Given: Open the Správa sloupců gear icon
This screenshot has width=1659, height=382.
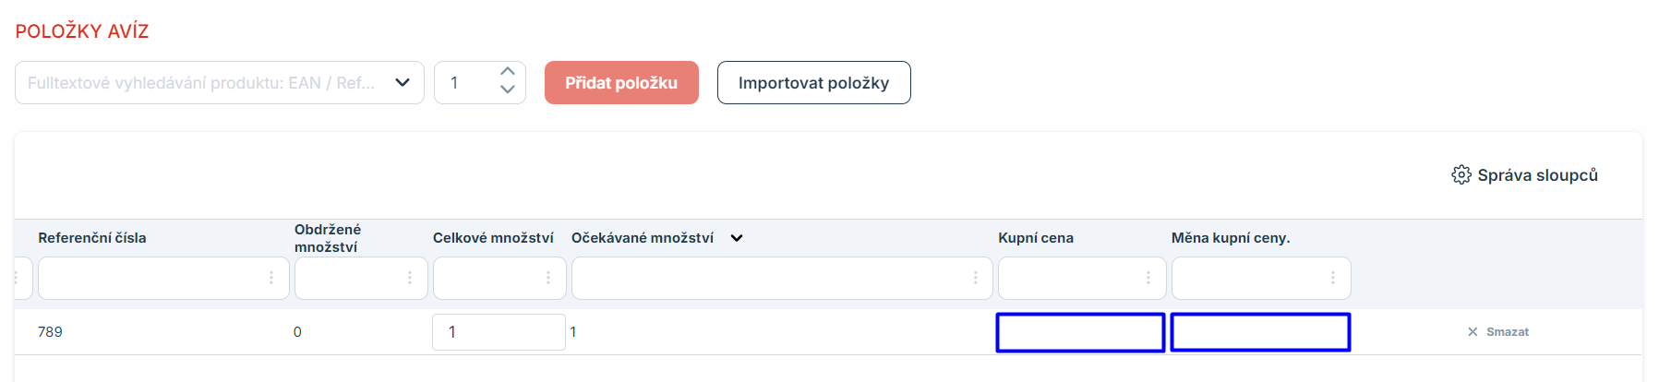Looking at the screenshot, I should [1461, 175].
